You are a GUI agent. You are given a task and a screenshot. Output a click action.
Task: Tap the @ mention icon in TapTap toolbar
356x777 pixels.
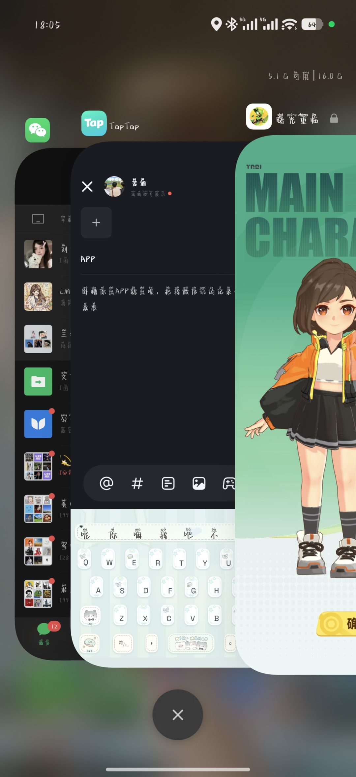click(x=106, y=484)
